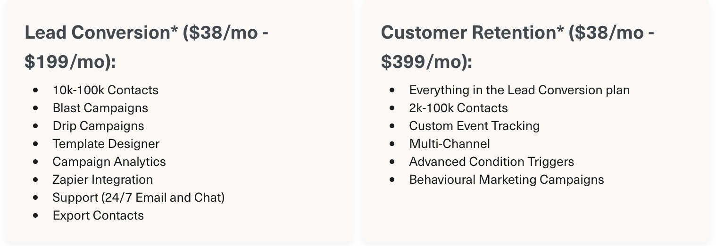Screen dimensions: 716x246
Task: Click the Export Contacts item
Action: [x=99, y=215]
